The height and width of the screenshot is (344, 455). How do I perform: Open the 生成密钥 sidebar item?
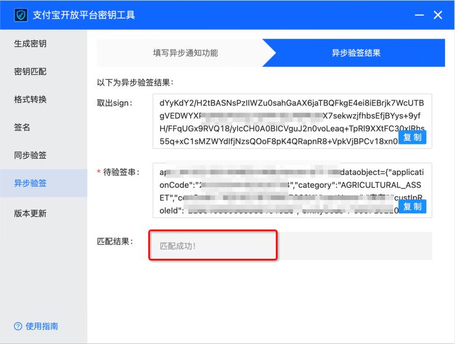point(44,44)
